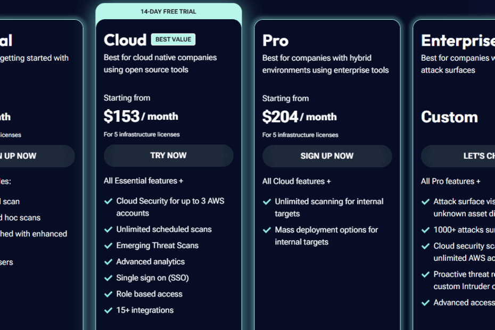Click the Custom pricing label on Enterprise
Screen dimensions: 495x330
[449, 117]
